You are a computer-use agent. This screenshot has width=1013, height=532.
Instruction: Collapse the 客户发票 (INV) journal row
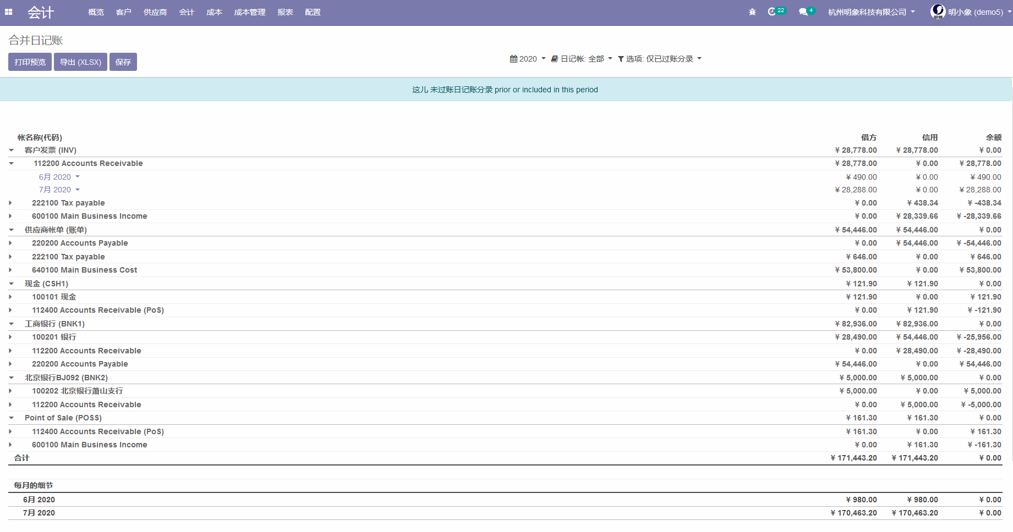point(12,151)
